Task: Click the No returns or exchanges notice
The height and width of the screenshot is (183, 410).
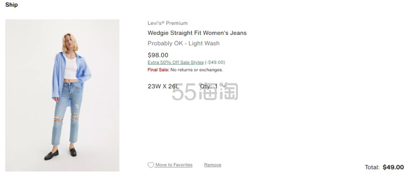Action: click(x=196, y=70)
